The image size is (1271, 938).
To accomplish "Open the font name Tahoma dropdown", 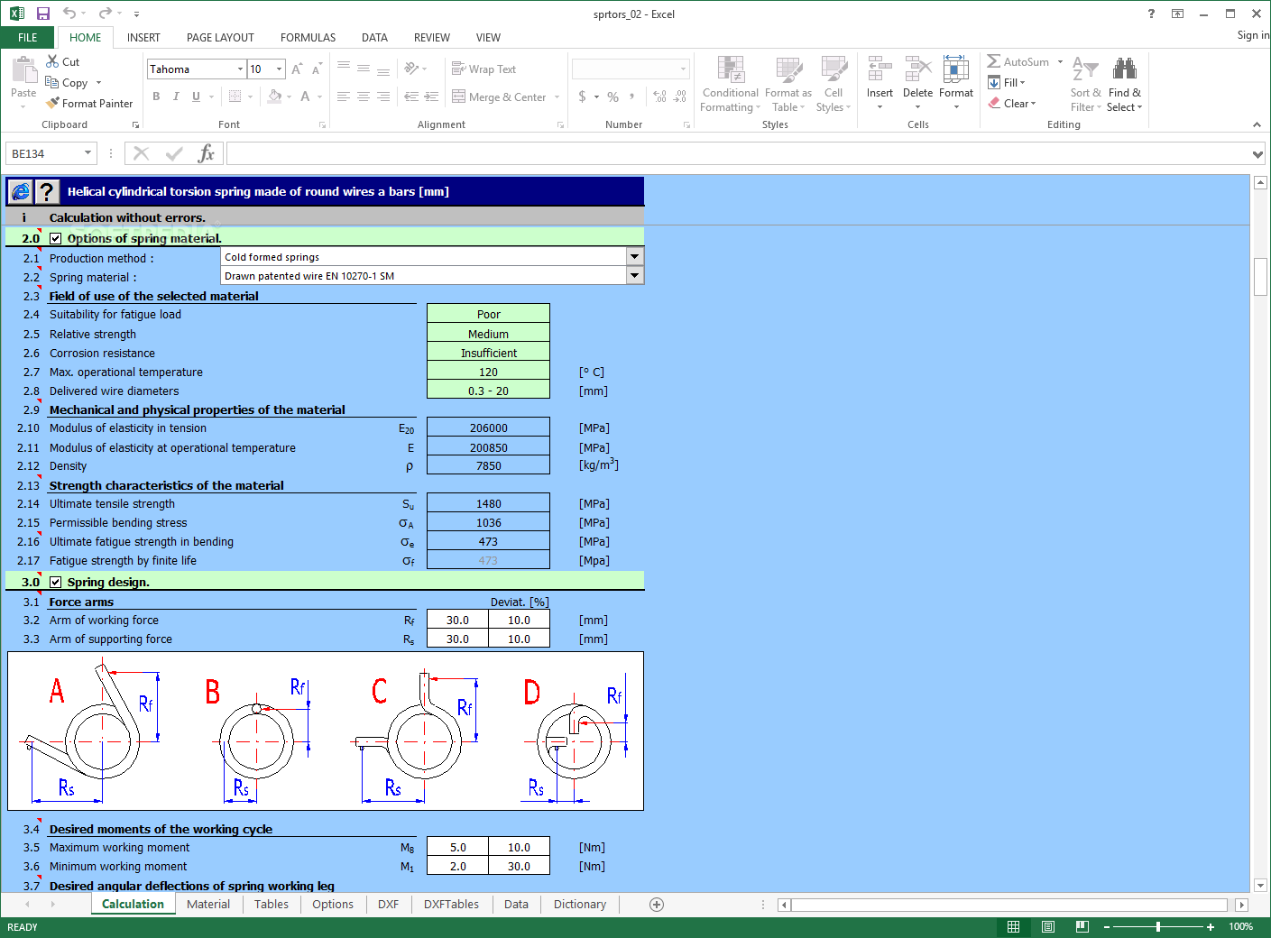I will tap(240, 69).
